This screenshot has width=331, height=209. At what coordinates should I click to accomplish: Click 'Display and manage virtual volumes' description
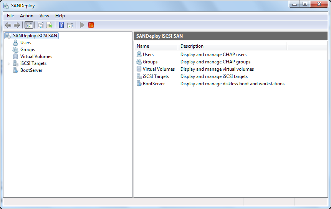pyautogui.click(x=217, y=69)
